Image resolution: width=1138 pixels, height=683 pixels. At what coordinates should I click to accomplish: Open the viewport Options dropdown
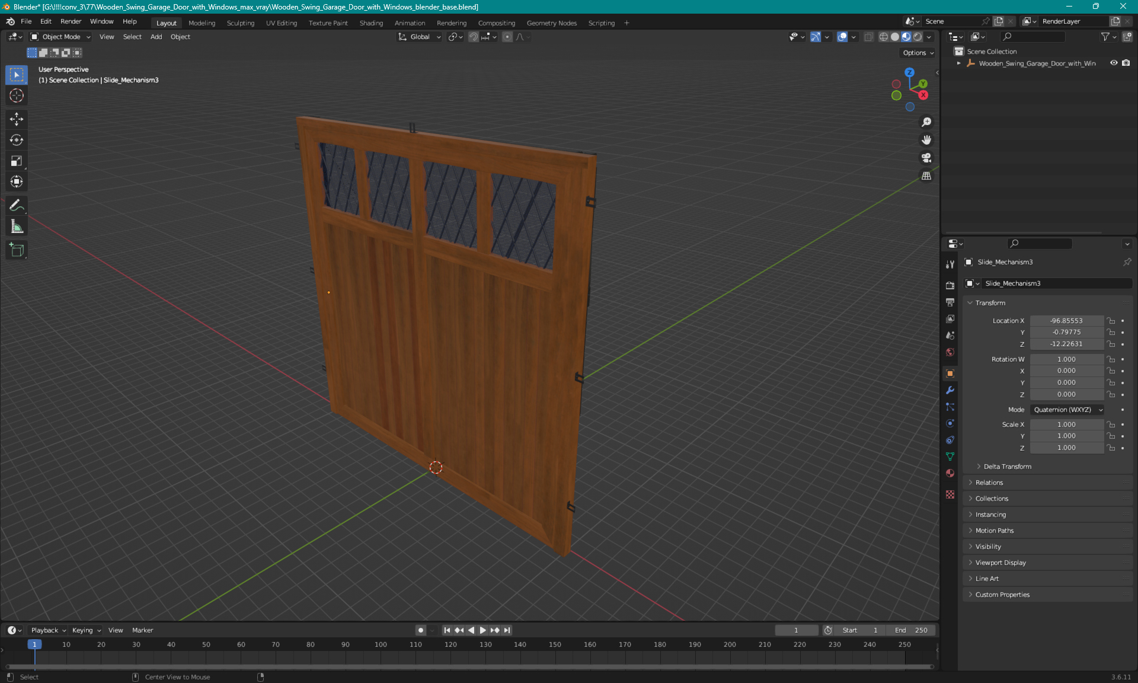[x=918, y=53]
